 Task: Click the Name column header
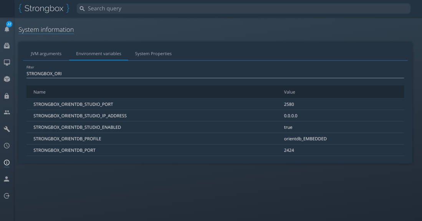tap(39, 92)
